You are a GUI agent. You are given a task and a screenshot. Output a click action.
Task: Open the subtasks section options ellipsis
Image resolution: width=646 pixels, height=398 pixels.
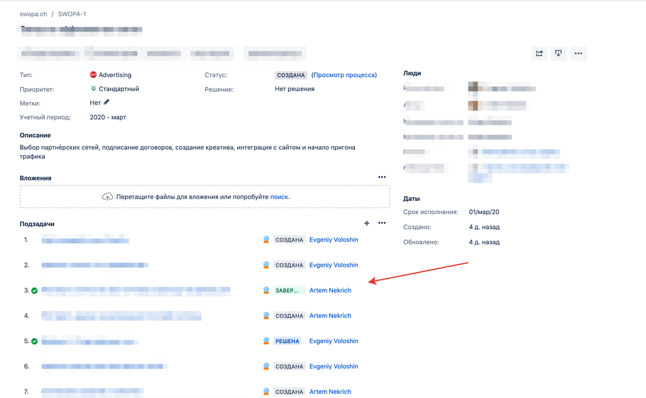[x=382, y=223]
